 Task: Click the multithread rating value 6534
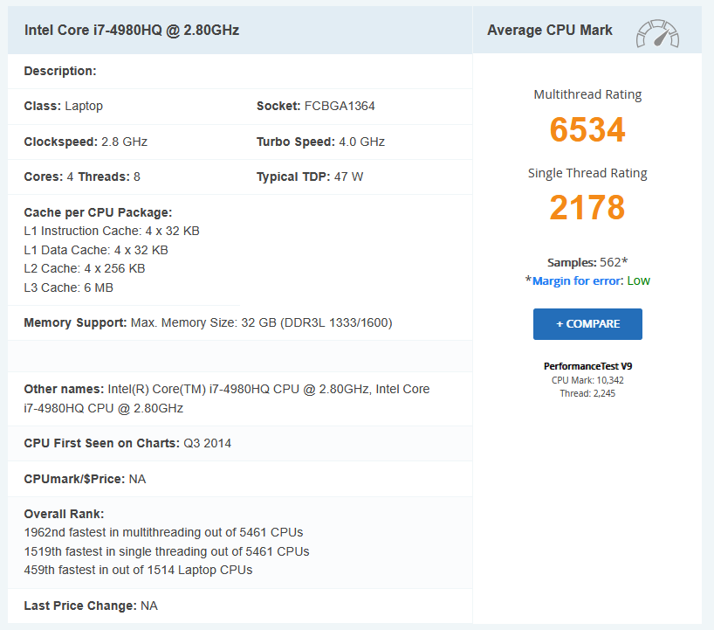click(587, 129)
